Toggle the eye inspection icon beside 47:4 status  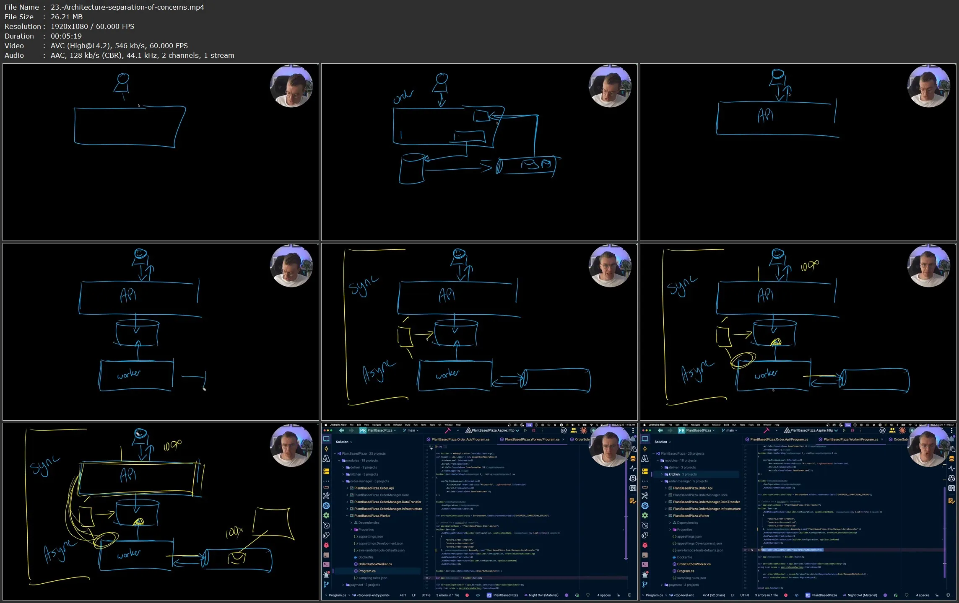click(x=796, y=595)
